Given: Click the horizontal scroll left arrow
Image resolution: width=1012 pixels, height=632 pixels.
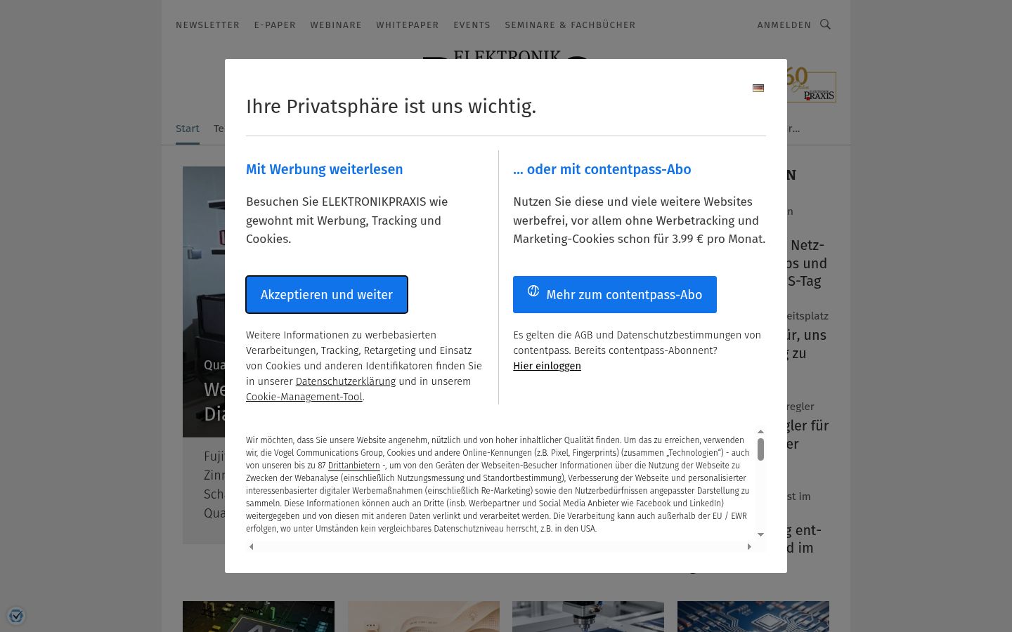Looking at the screenshot, I should [x=252, y=546].
